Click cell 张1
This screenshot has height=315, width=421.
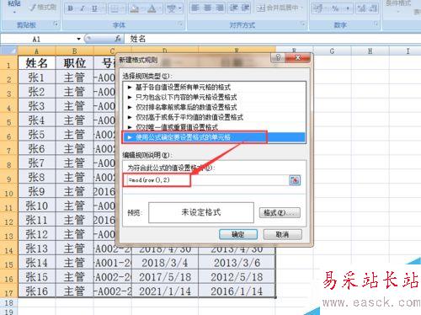(36, 77)
